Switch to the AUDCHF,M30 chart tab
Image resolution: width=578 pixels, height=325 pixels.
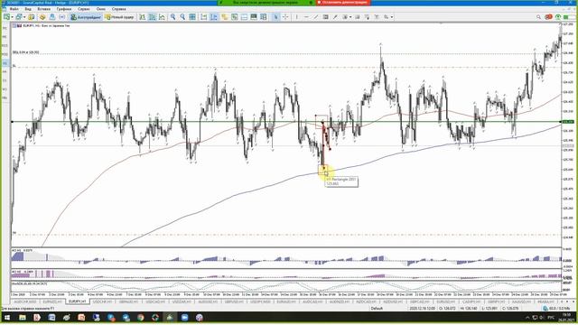click(24, 302)
